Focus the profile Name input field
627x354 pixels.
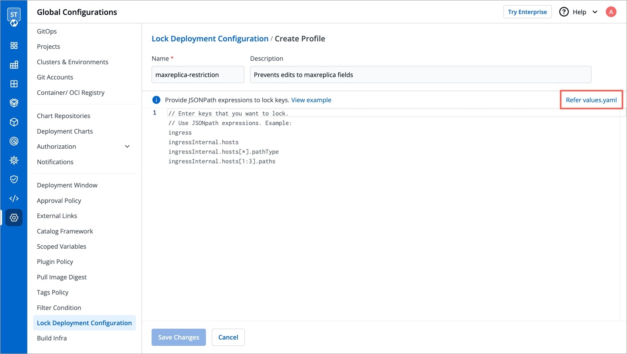click(x=198, y=75)
